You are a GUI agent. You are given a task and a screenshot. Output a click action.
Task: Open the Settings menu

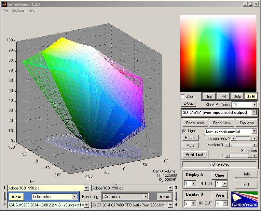click(x=18, y=10)
